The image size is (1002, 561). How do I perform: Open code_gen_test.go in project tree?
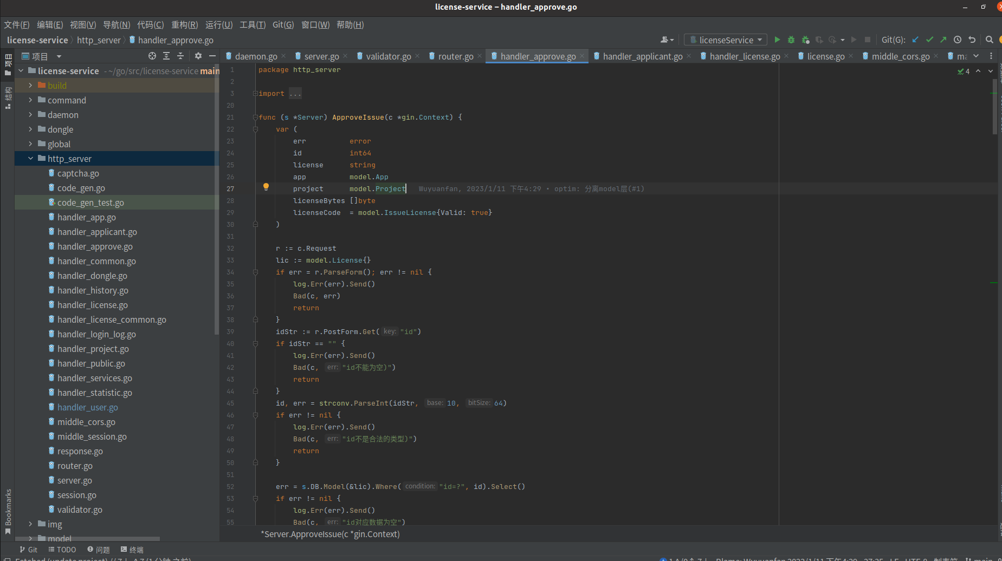point(90,203)
